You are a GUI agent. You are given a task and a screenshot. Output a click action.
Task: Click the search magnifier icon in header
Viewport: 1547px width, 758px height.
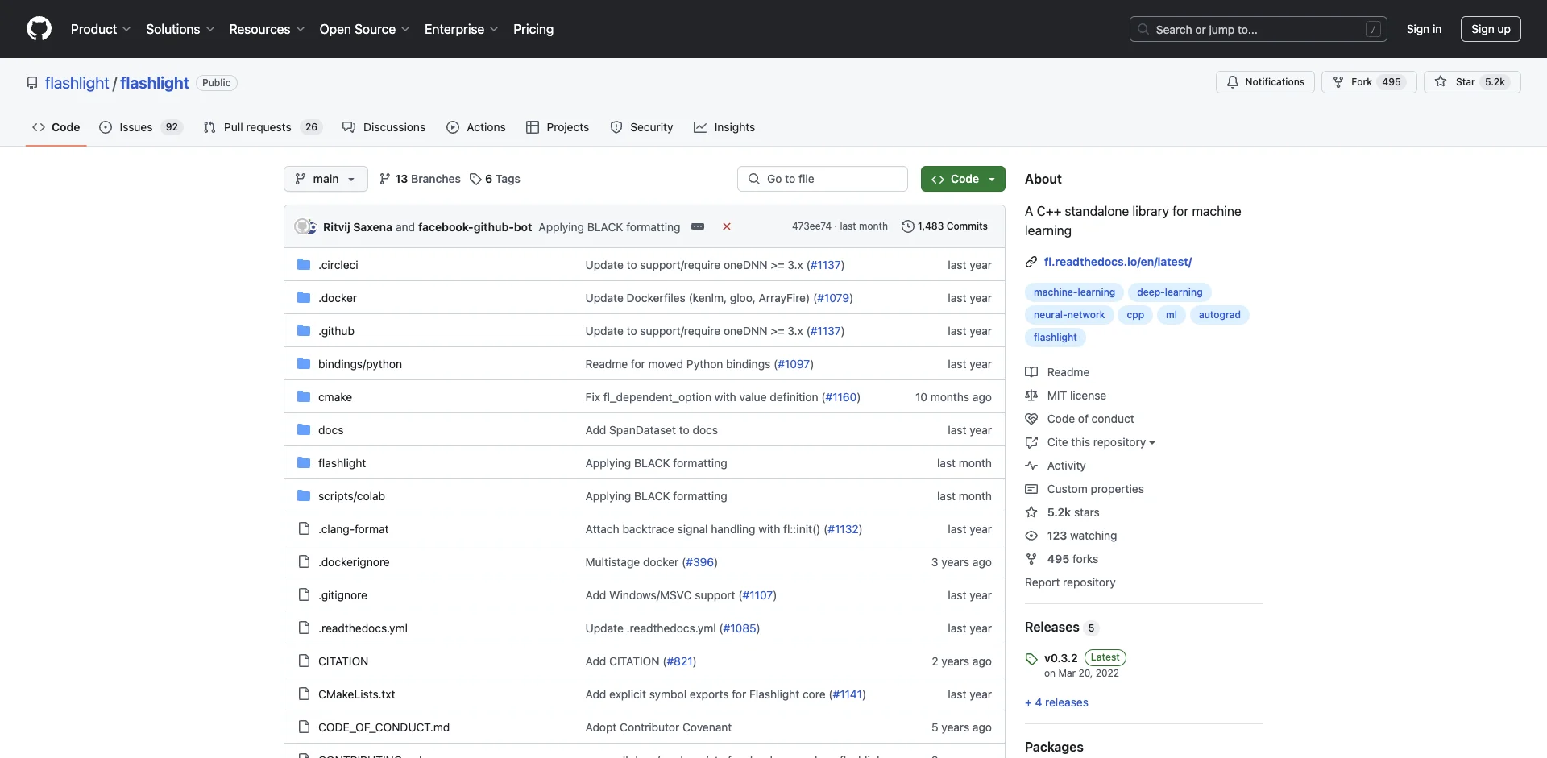pos(1143,29)
